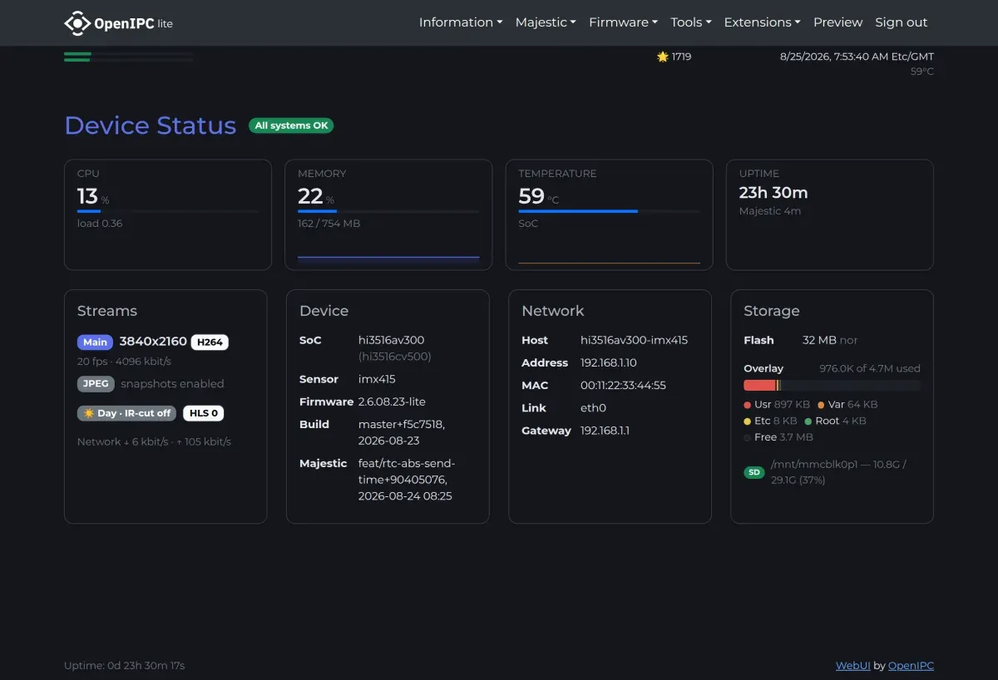Click the firmware version 2.6.08.23-lite
The height and width of the screenshot is (680, 998).
click(x=392, y=402)
